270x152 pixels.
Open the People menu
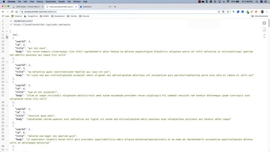(62, 2)
